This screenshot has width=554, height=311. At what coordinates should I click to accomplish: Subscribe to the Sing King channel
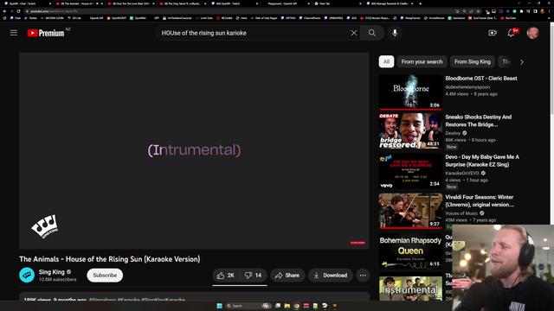pyautogui.click(x=105, y=276)
